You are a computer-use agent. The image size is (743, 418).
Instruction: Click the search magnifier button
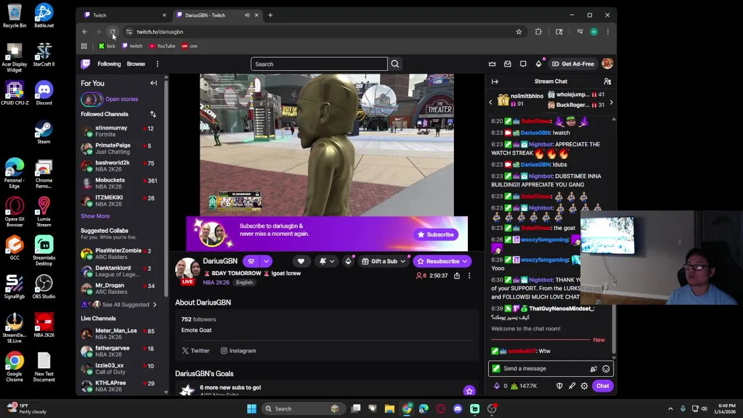click(395, 64)
